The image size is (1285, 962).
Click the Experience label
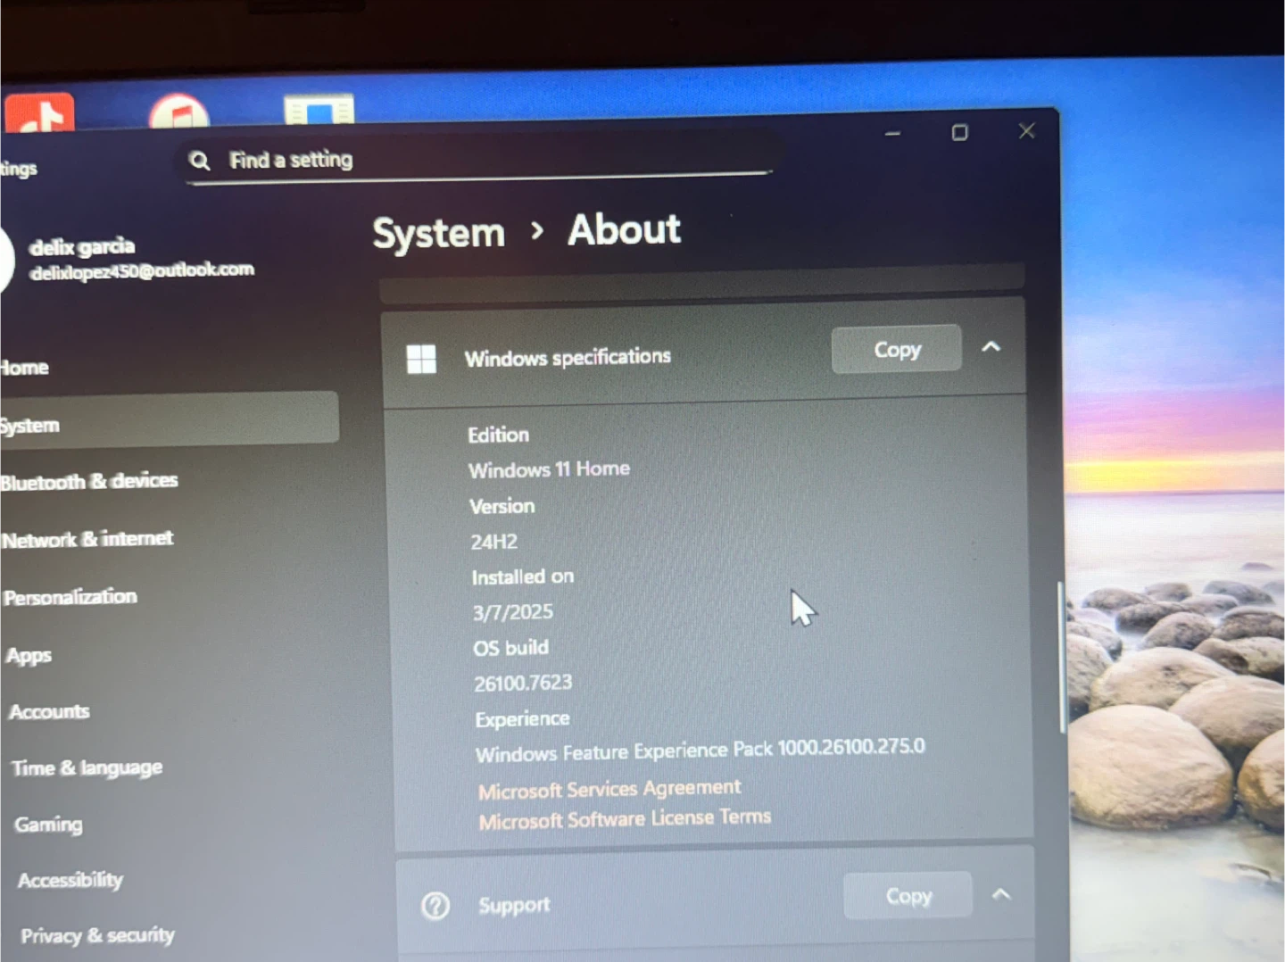pyautogui.click(x=522, y=719)
